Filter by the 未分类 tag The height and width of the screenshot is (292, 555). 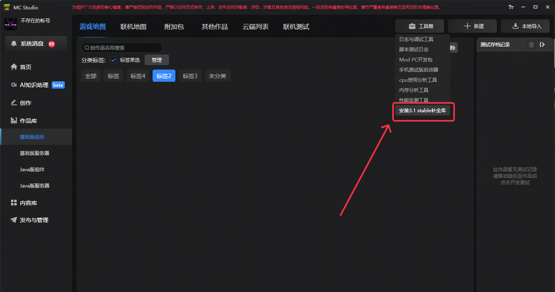click(x=218, y=76)
